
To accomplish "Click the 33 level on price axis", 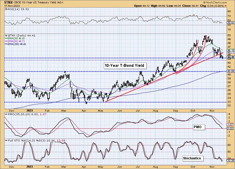I will pyautogui.click(x=229, y=102).
